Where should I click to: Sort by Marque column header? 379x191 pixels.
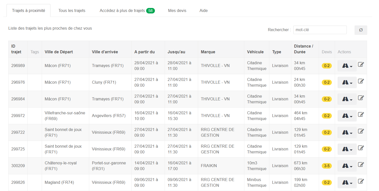pos(221,49)
